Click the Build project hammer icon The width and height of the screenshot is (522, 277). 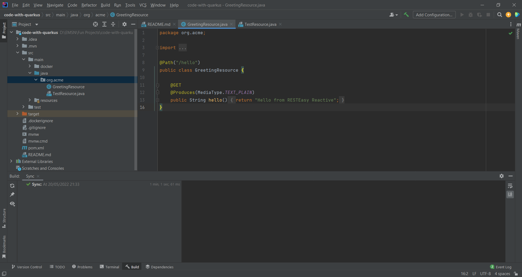406,15
